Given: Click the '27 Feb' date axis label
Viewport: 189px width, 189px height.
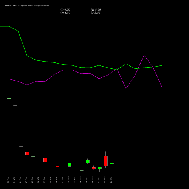Looking at the screenshot, I should point(62,180).
